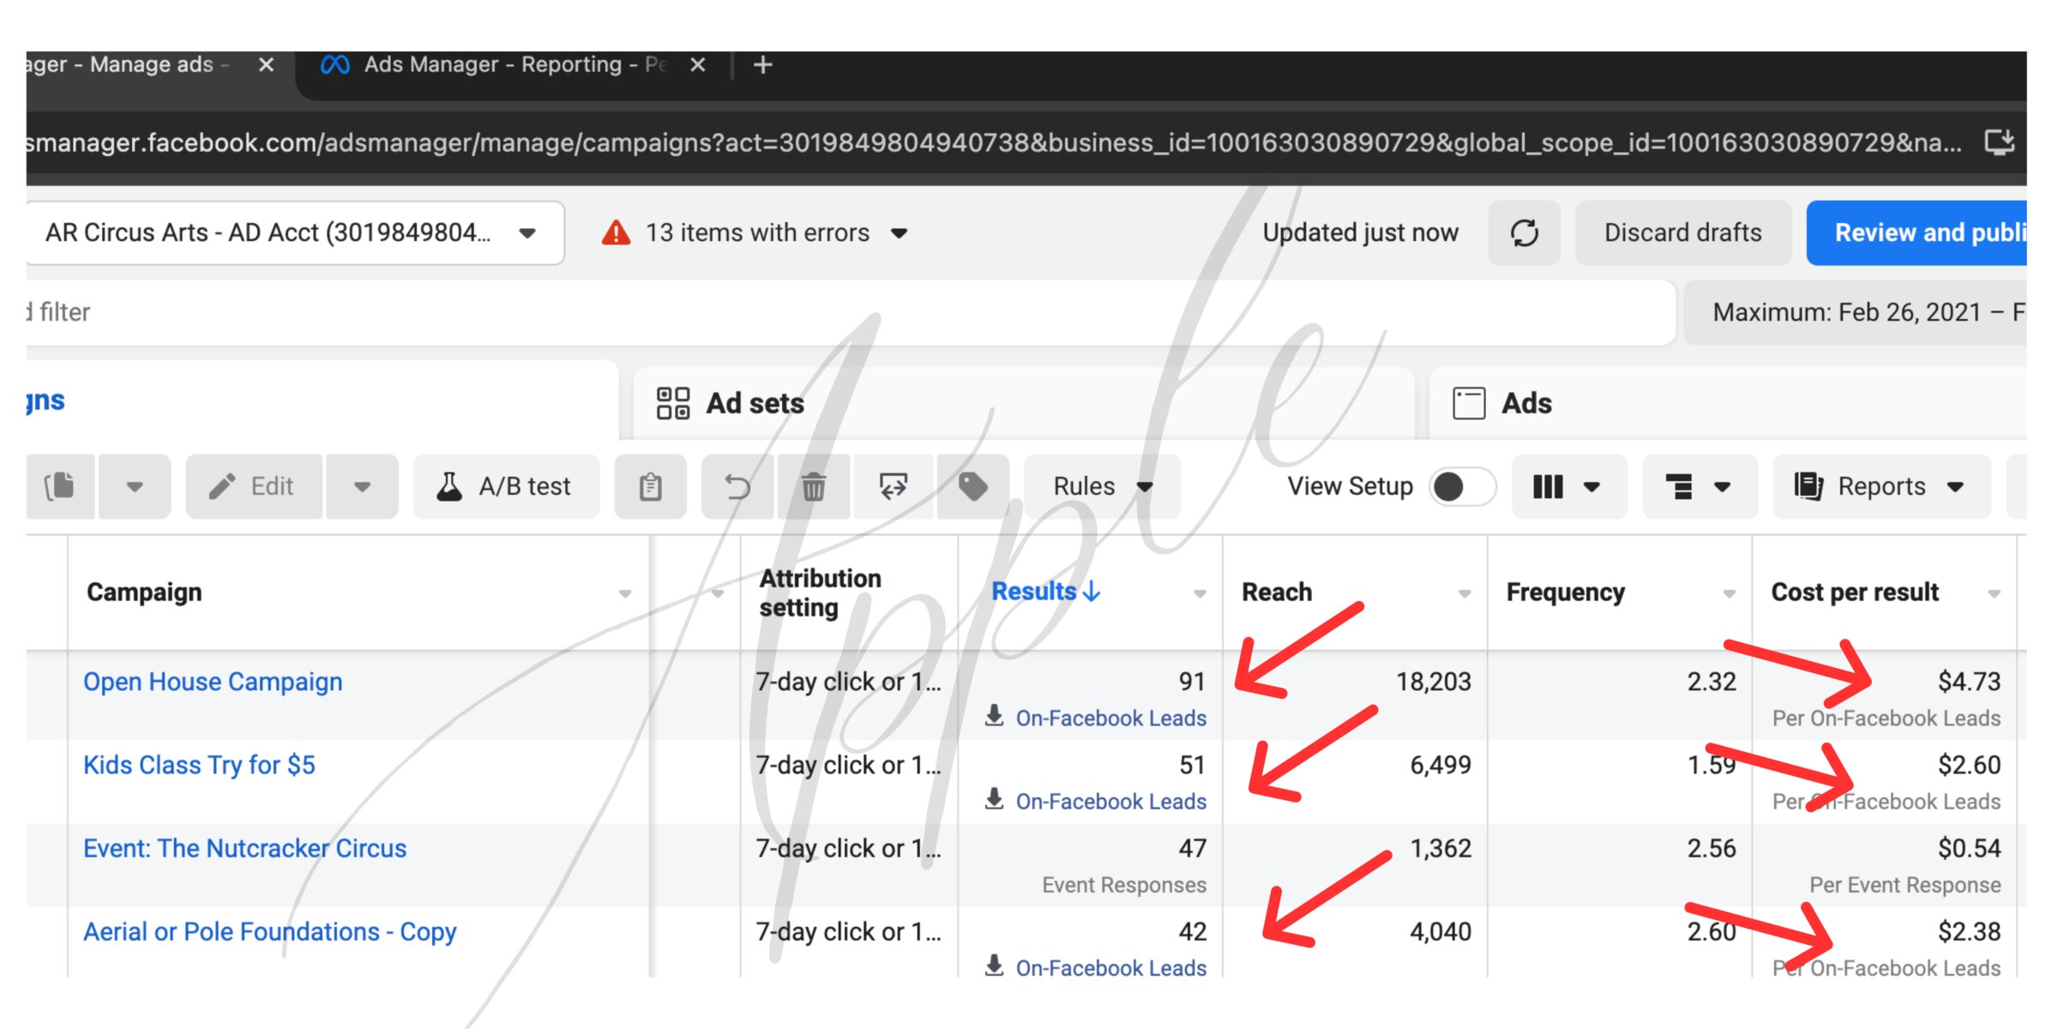Click Updated just now status text

(1360, 232)
